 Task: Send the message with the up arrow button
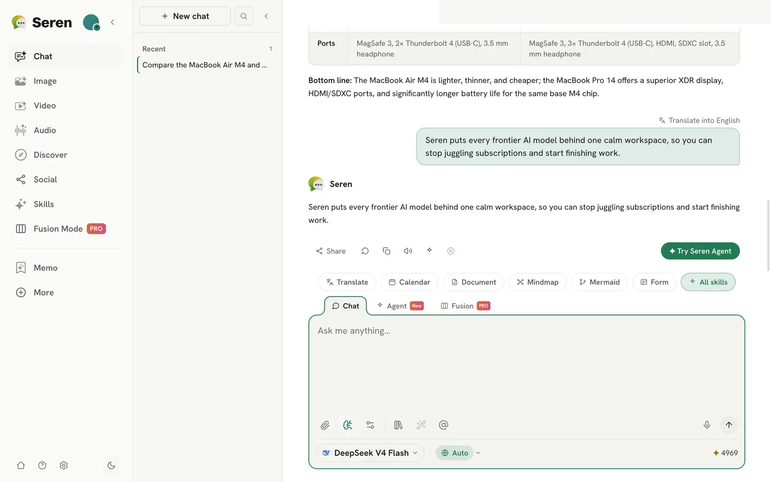point(729,425)
